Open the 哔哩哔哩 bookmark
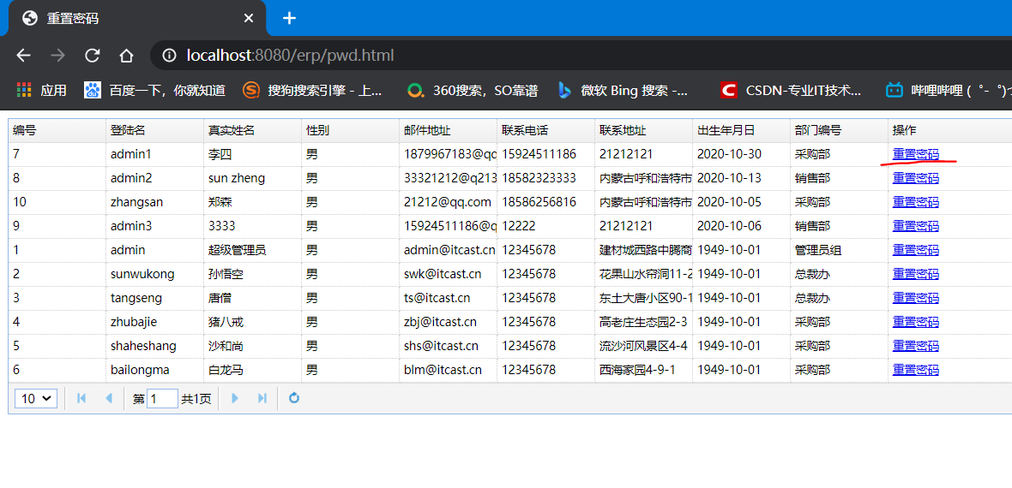Image resolution: width=1012 pixels, height=488 pixels. point(948,90)
